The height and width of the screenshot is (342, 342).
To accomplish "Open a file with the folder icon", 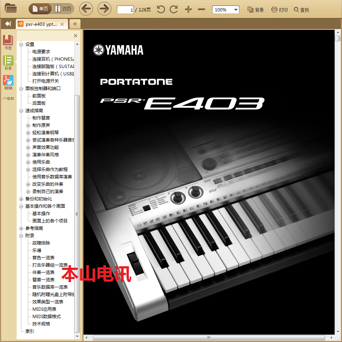I will point(11,9).
